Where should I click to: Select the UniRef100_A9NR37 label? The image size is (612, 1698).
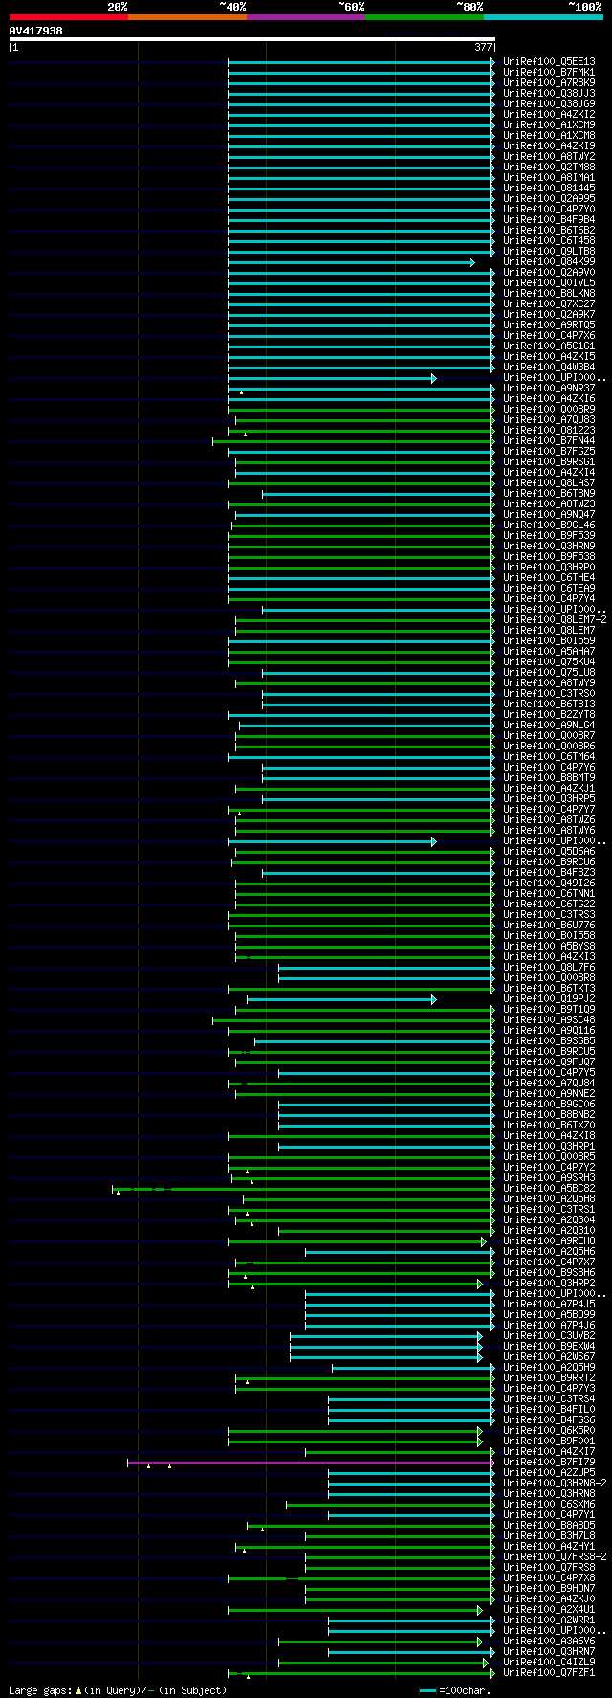[549, 388]
